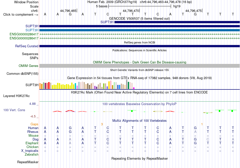Click the Layered H3K27Ac label
This screenshot has height=168, width=240.
tap(16, 96)
